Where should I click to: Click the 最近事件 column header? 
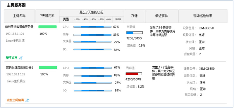point(162,16)
